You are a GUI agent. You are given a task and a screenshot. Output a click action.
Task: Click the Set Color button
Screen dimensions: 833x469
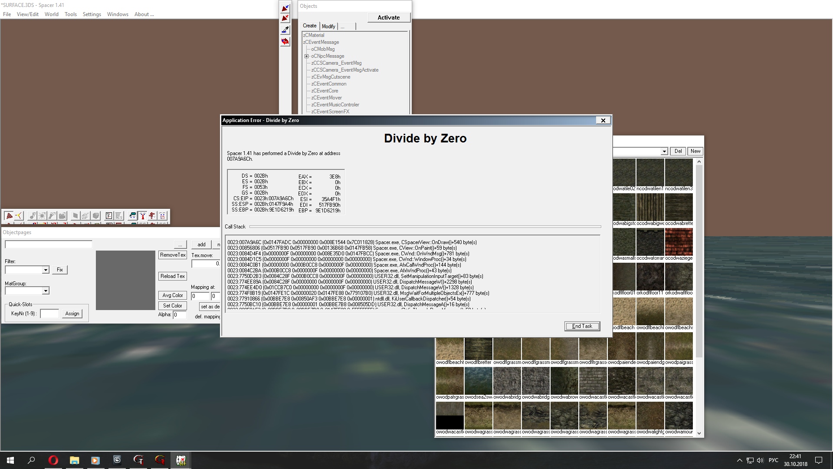point(173,306)
